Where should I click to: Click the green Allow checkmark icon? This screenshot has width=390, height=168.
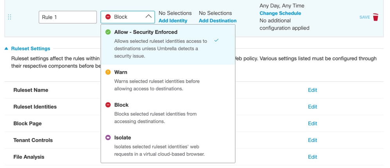coord(108,32)
